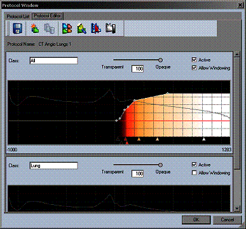Screen dimensions: 246x229
Task: Click the scrollbar up arrow
Action: (x=237, y=54)
